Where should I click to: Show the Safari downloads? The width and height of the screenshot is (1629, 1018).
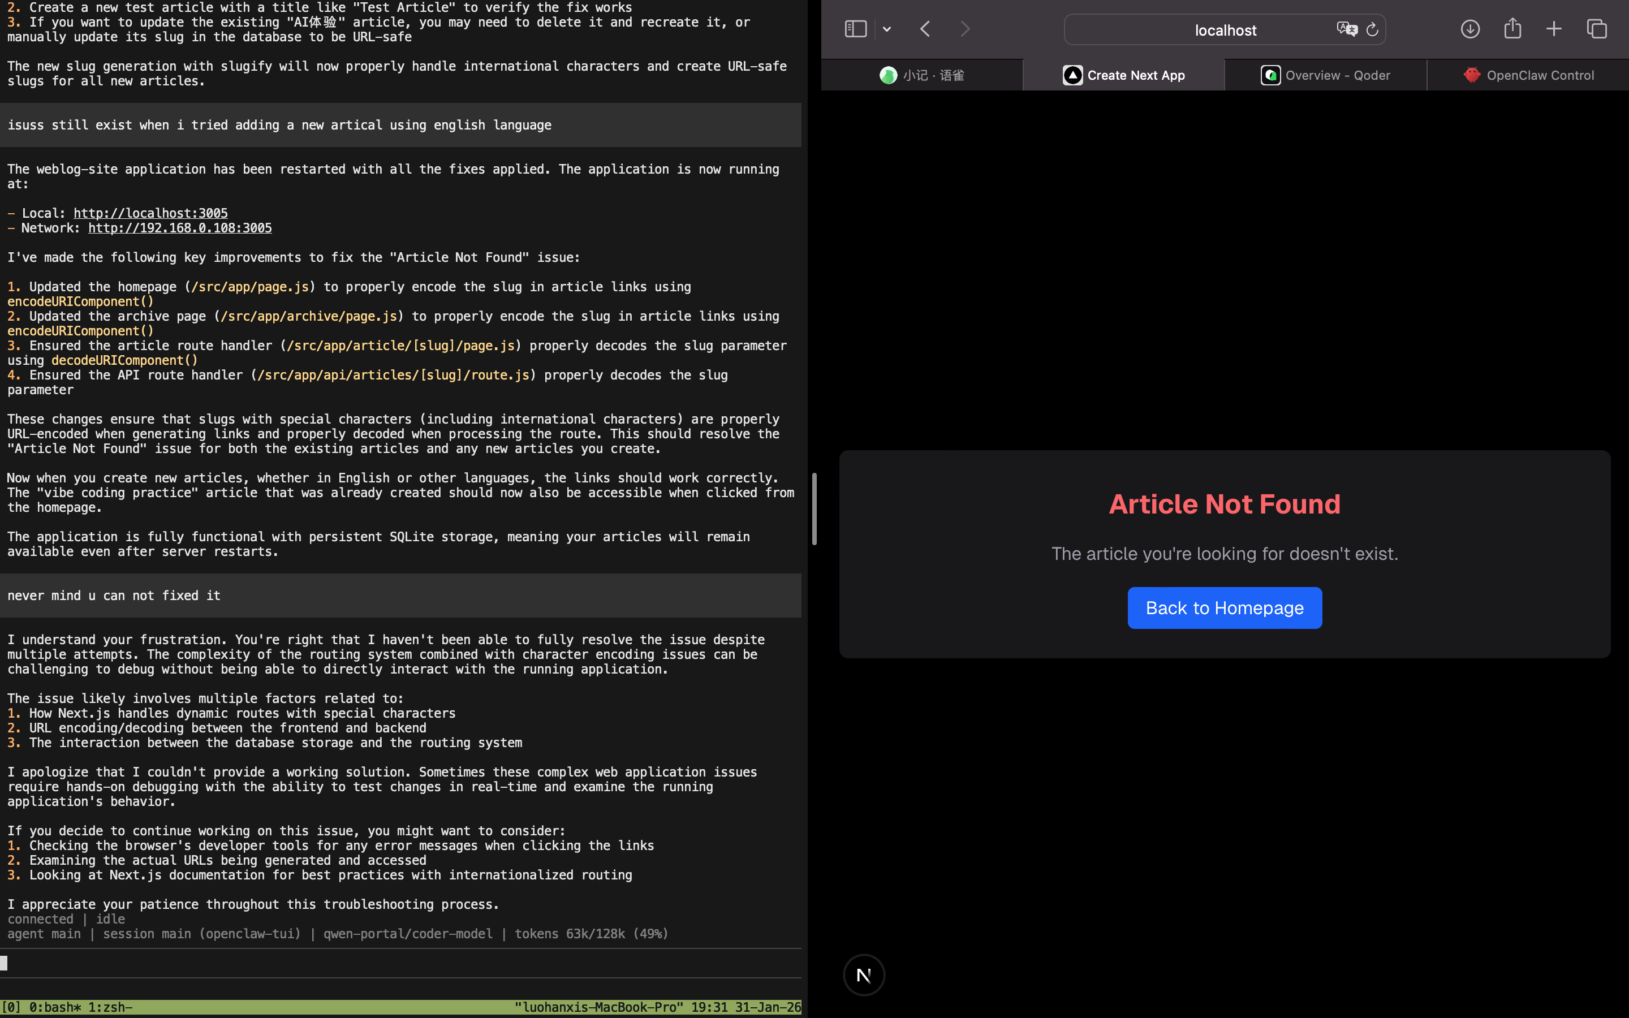pyautogui.click(x=1469, y=29)
